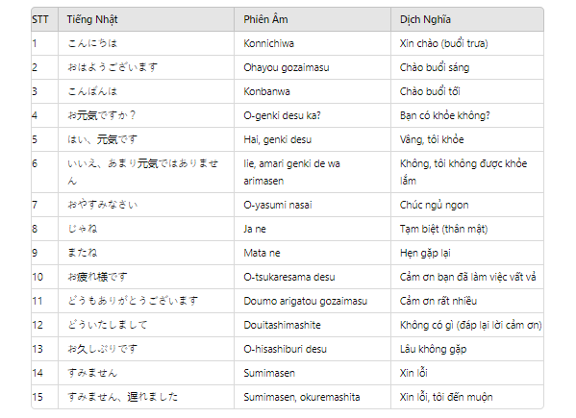Click the O-tsukaresama desu cell

click(x=313, y=277)
